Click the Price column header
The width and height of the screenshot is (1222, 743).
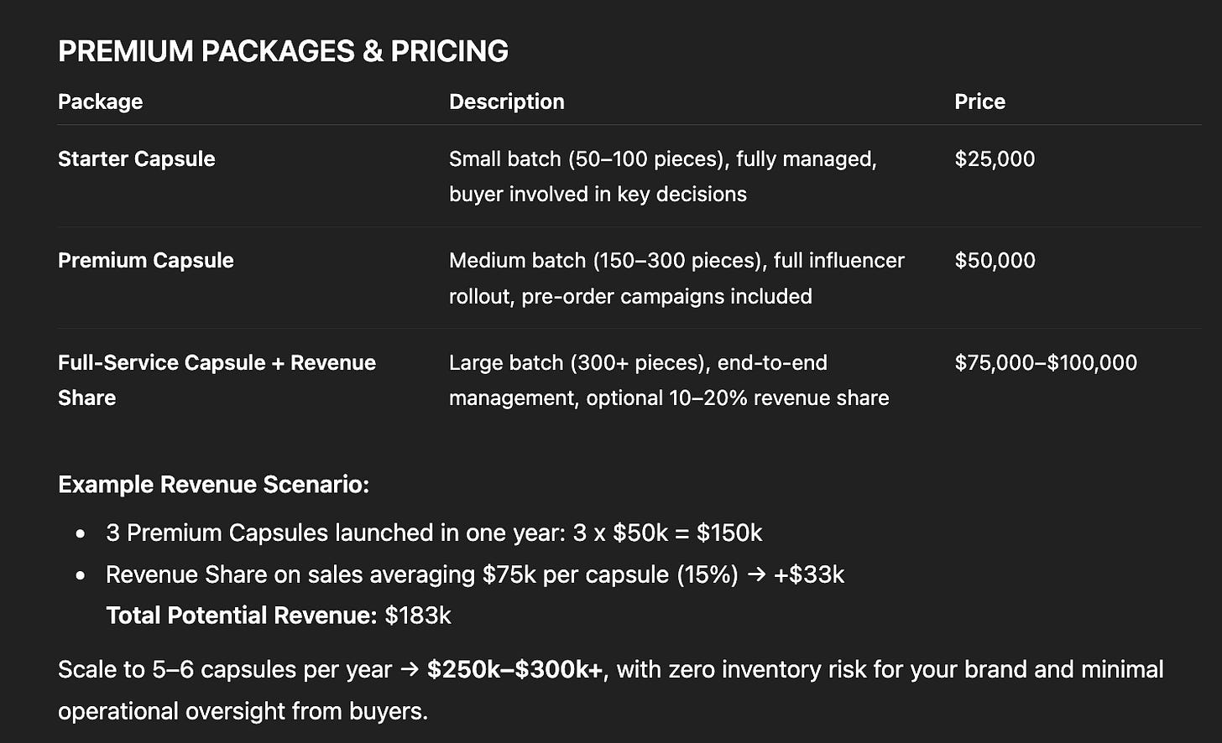point(979,101)
